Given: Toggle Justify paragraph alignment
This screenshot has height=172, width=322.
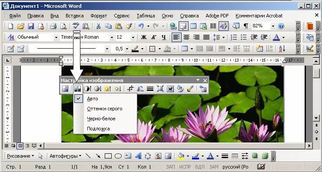Looking at the screenshot, I should [x=206, y=37].
